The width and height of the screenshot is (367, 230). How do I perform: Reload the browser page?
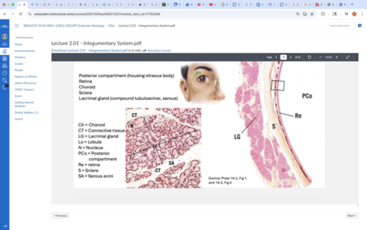pyautogui.click(x=20, y=14)
